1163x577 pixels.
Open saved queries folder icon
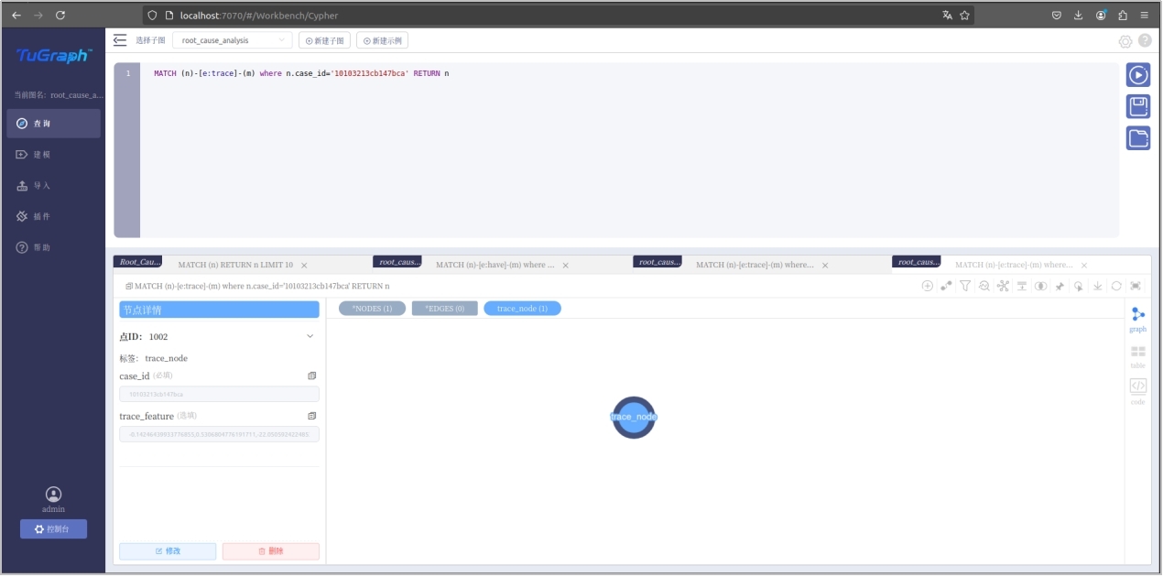[1137, 138]
